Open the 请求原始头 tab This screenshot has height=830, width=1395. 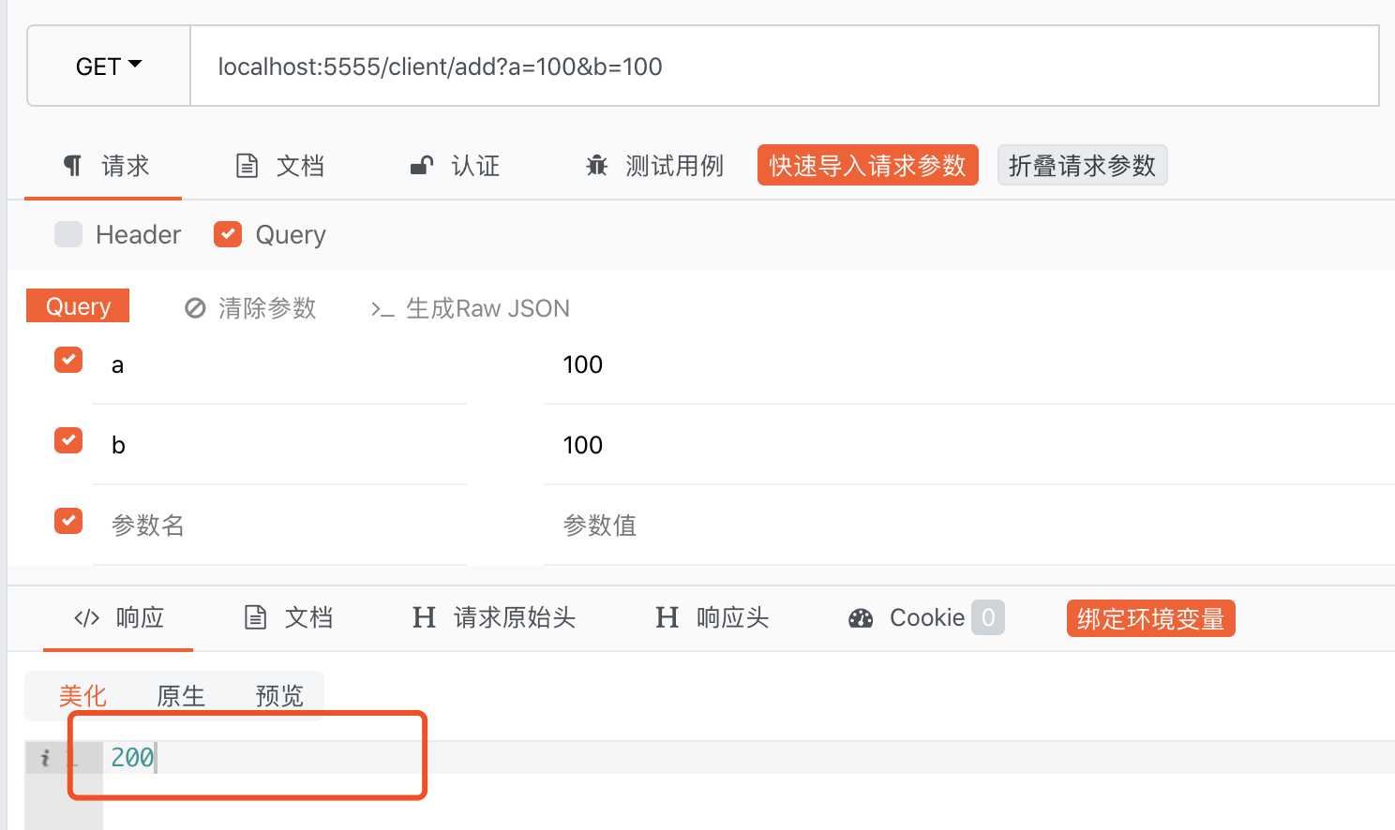(495, 618)
